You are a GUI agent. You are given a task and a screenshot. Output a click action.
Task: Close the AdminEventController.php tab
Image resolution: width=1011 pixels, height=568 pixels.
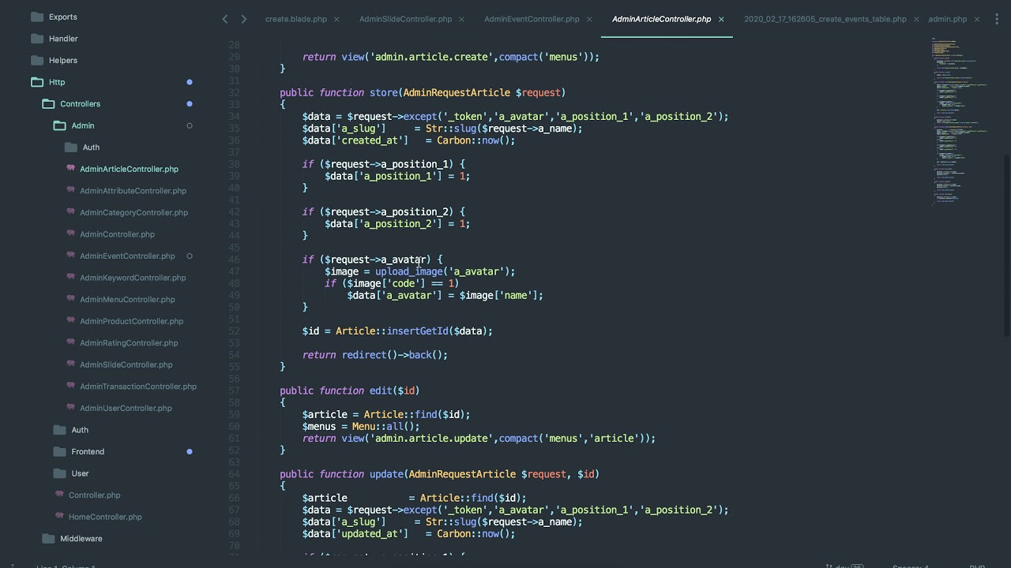pos(588,19)
